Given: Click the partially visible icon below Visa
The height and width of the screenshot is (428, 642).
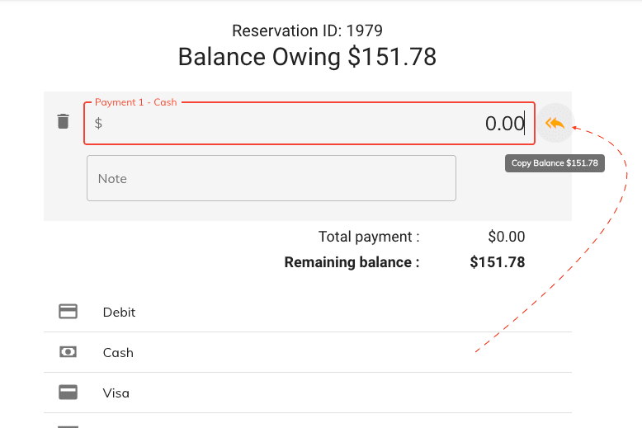Looking at the screenshot, I should coord(68,426).
